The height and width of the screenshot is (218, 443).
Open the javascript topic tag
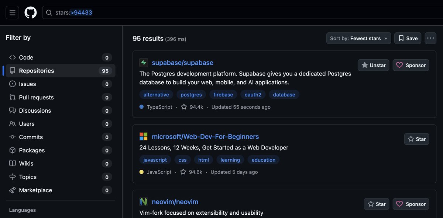click(155, 160)
